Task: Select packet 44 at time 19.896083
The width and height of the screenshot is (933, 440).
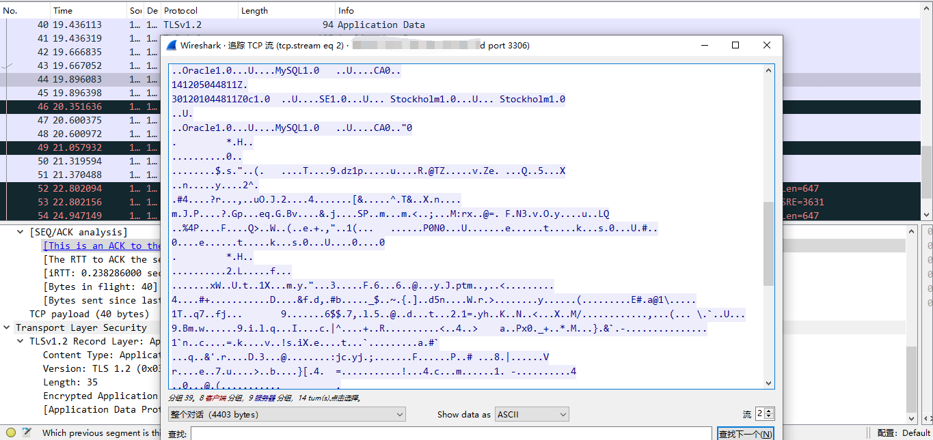Action: [81, 79]
